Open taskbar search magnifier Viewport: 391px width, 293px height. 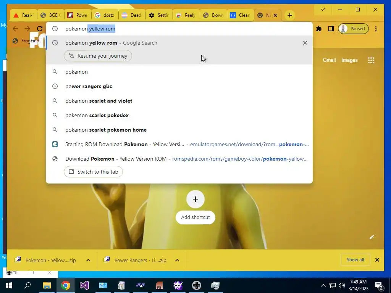tap(27, 285)
